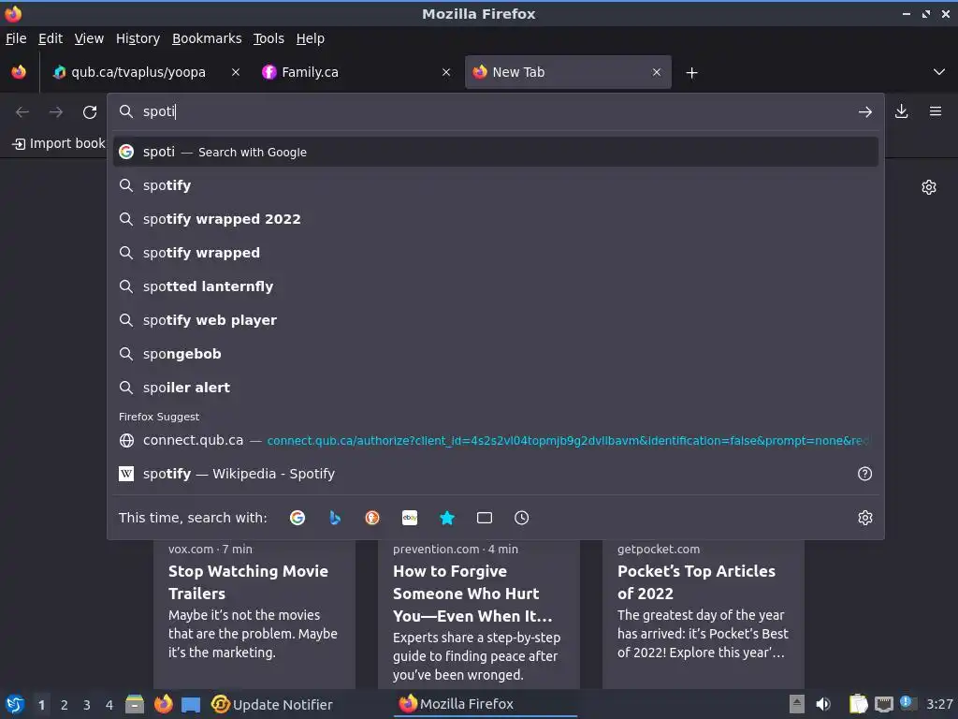This screenshot has width=958, height=719.
Task: Click the go arrow in the address bar
Action: click(865, 112)
